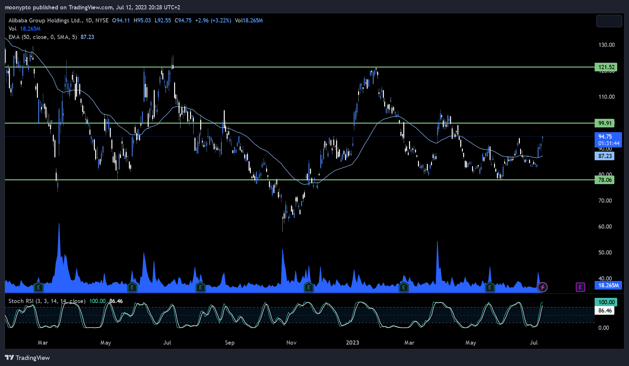
Task: Select the Vol indicator legend
Action: coord(25,29)
